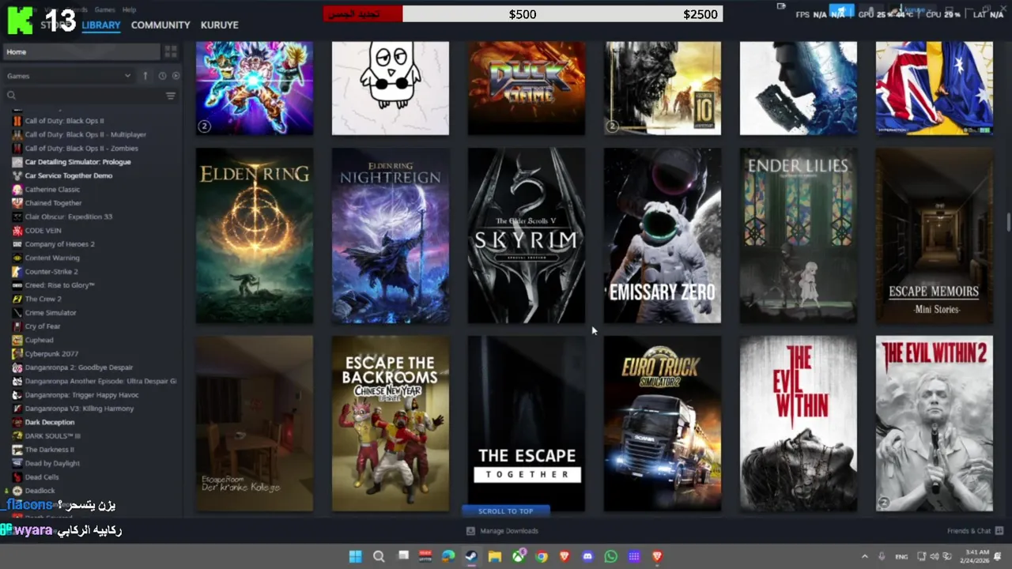1012x569 pixels.
Task: Select DARK SOULS III in sidebar list
Action: click(52, 436)
